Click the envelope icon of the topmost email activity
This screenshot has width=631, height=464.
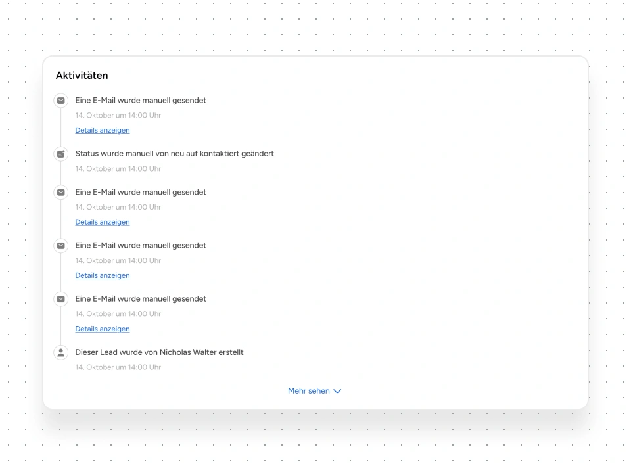(61, 101)
